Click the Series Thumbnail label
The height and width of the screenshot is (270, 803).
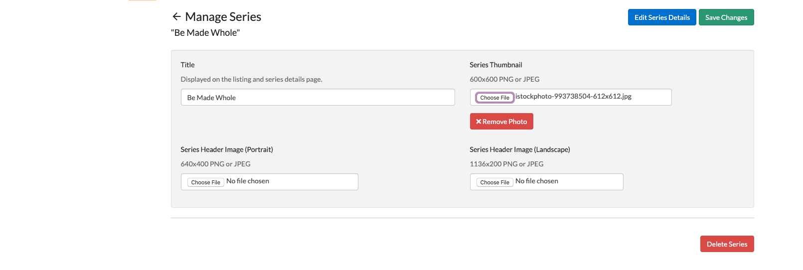tap(496, 65)
